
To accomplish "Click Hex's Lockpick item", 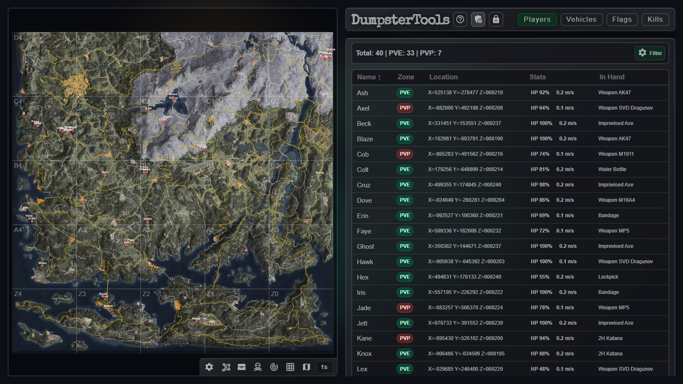I will click(x=608, y=277).
